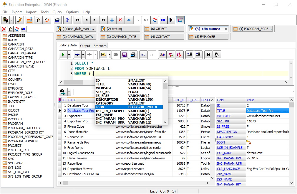Open the database connection dropdown arrow
This screenshot has height=194, width=297.
[11, 20]
